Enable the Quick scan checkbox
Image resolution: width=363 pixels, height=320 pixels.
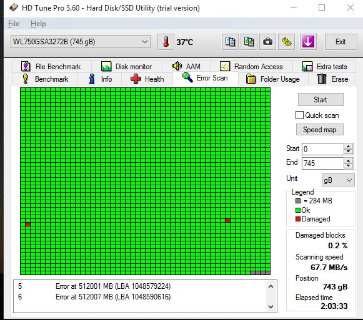coord(299,115)
